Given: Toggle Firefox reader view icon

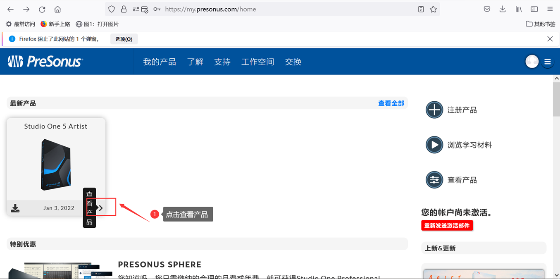Looking at the screenshot, I should (421, 9).
